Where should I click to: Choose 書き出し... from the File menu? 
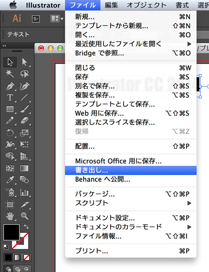click(131, 170)
